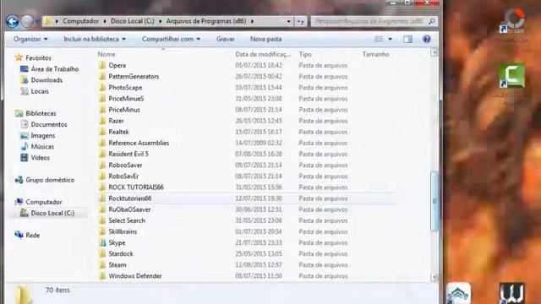Click the Disco Local (C:) drive icon

(24, 213)
